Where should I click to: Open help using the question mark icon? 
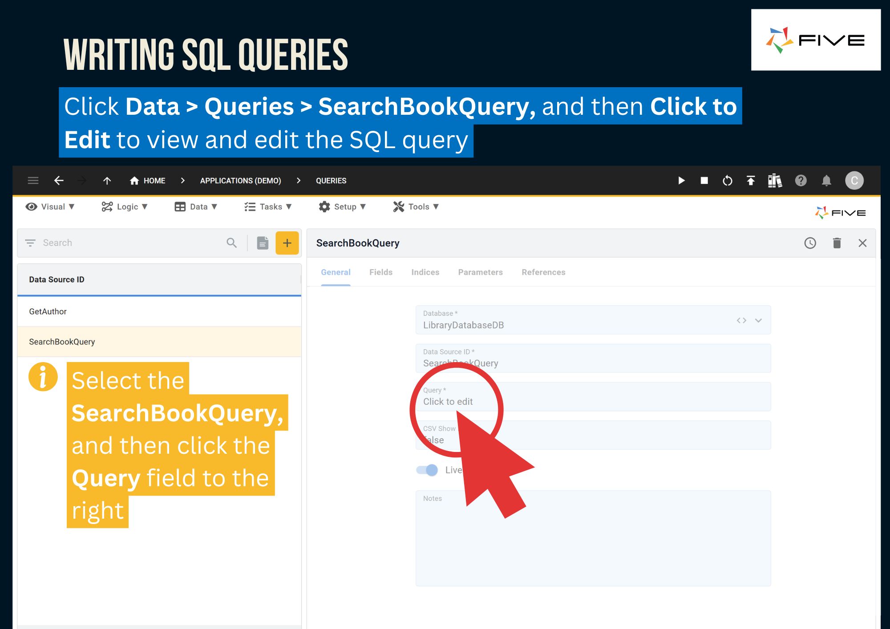801,181
